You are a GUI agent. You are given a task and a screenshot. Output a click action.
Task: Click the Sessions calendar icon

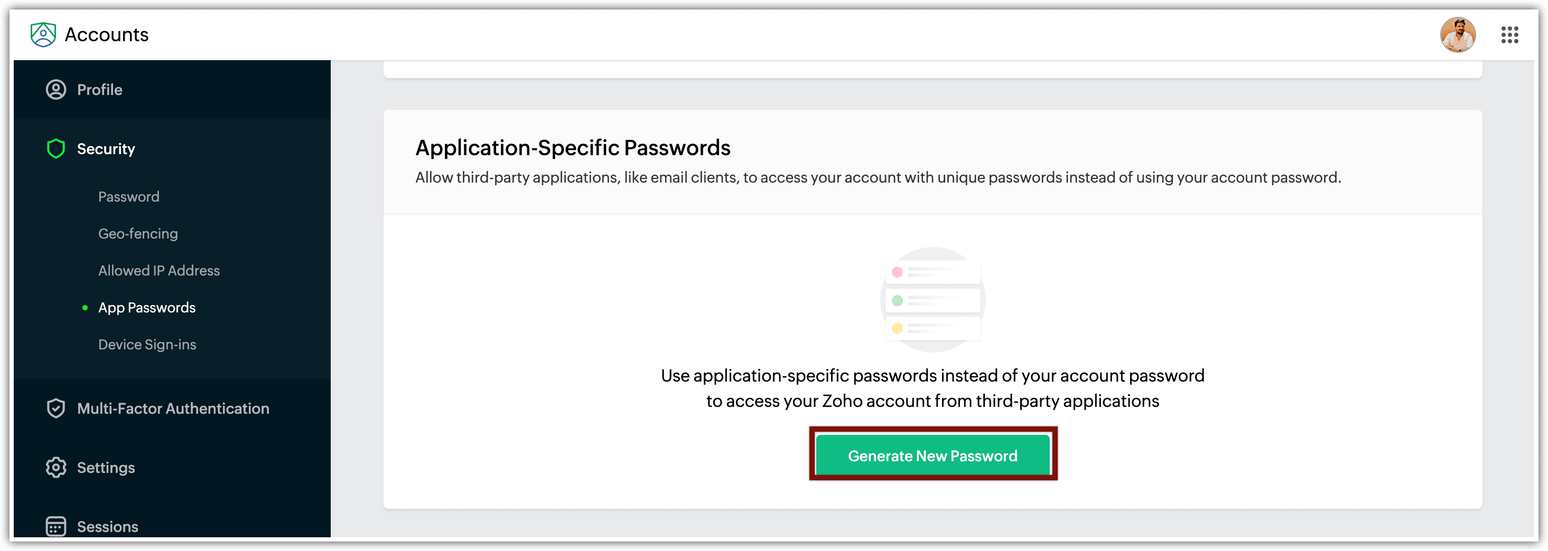[x=56, y=526]
